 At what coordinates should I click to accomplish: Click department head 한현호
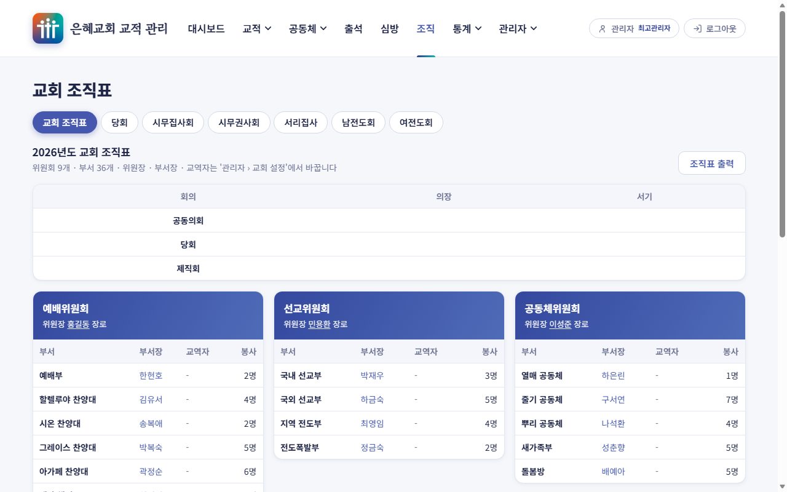click(151, 376)
